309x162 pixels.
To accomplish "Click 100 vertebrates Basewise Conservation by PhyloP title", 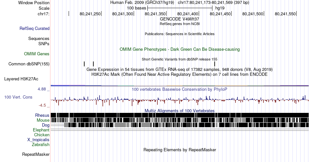I will [180, 89].
